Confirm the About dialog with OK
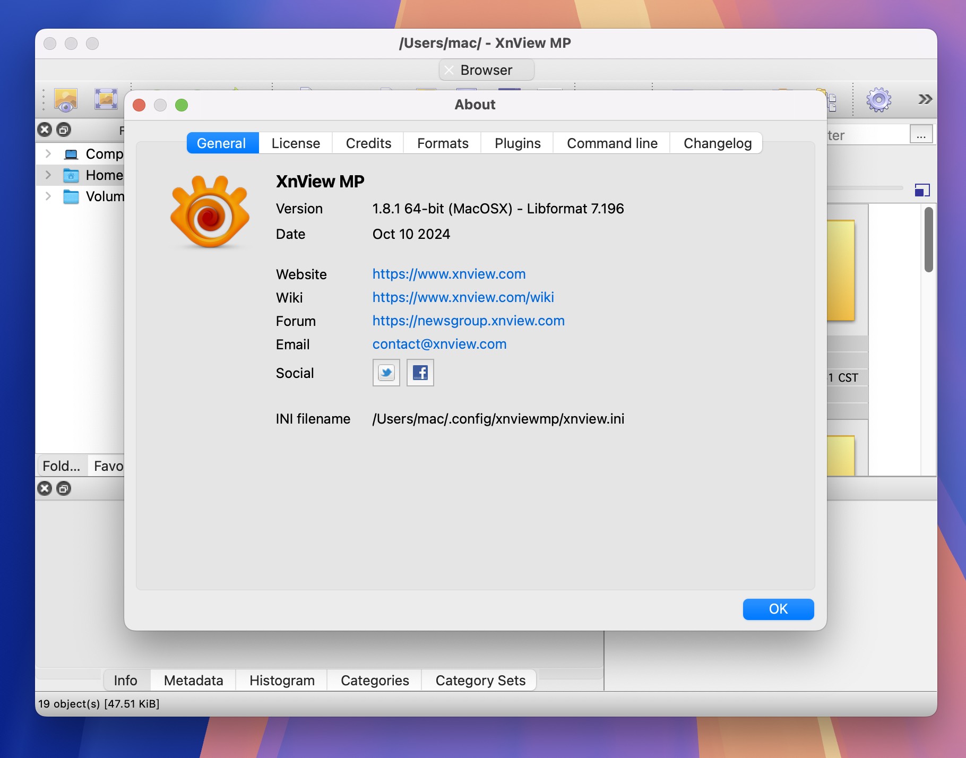Viewport: 966px width, 758px height. (x=778, y=609)
